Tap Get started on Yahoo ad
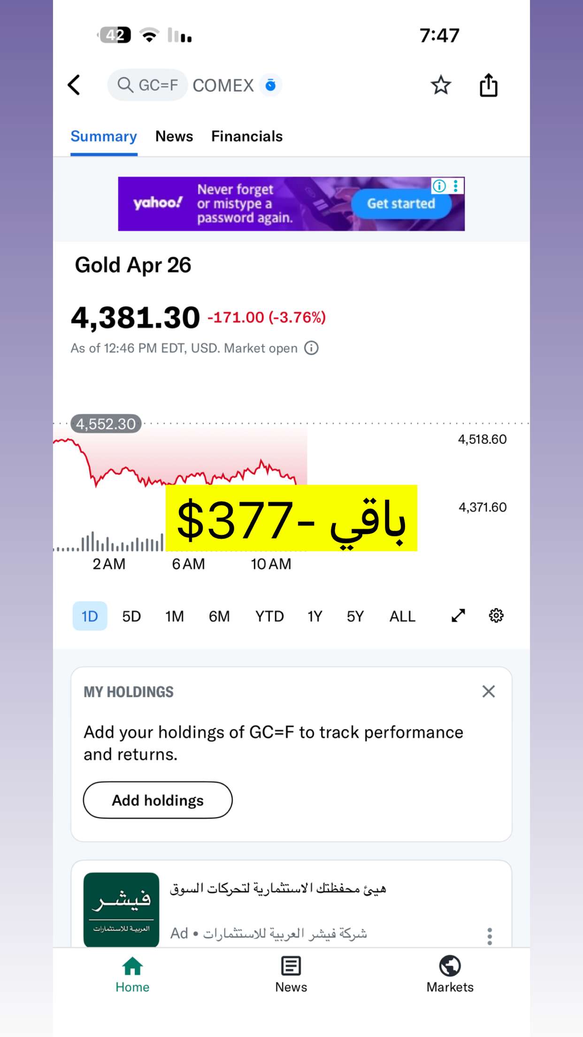Image resolution: width=583 pixels, height=1037 pixels. coord(401,203)
